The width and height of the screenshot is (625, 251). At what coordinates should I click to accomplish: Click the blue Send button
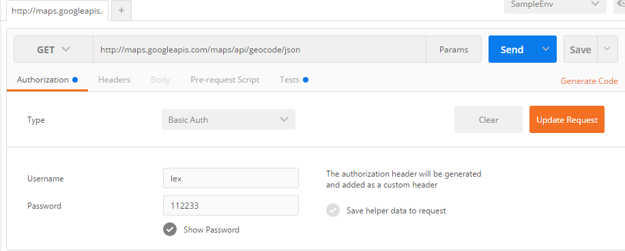[x=512, y=49]
